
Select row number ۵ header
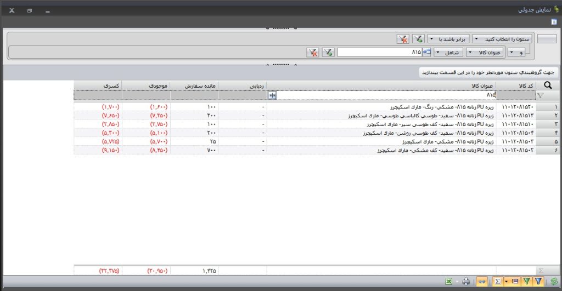[x=547, y=141]
